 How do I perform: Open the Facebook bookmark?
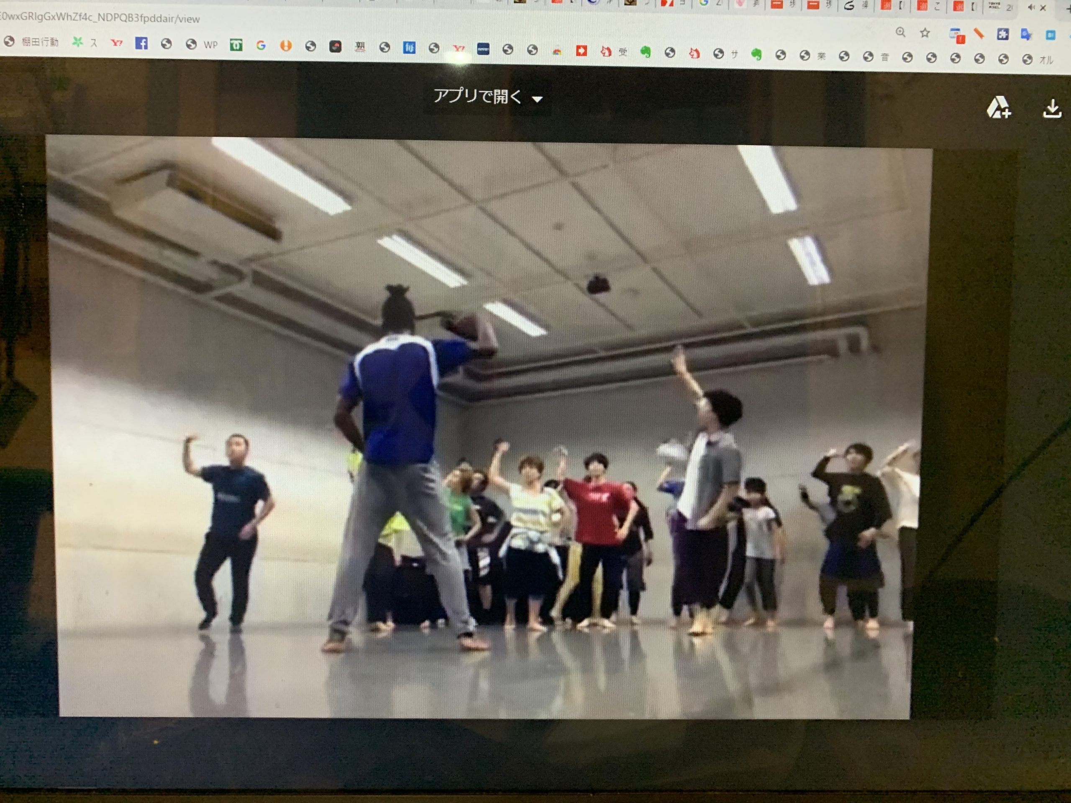point(141,43)
